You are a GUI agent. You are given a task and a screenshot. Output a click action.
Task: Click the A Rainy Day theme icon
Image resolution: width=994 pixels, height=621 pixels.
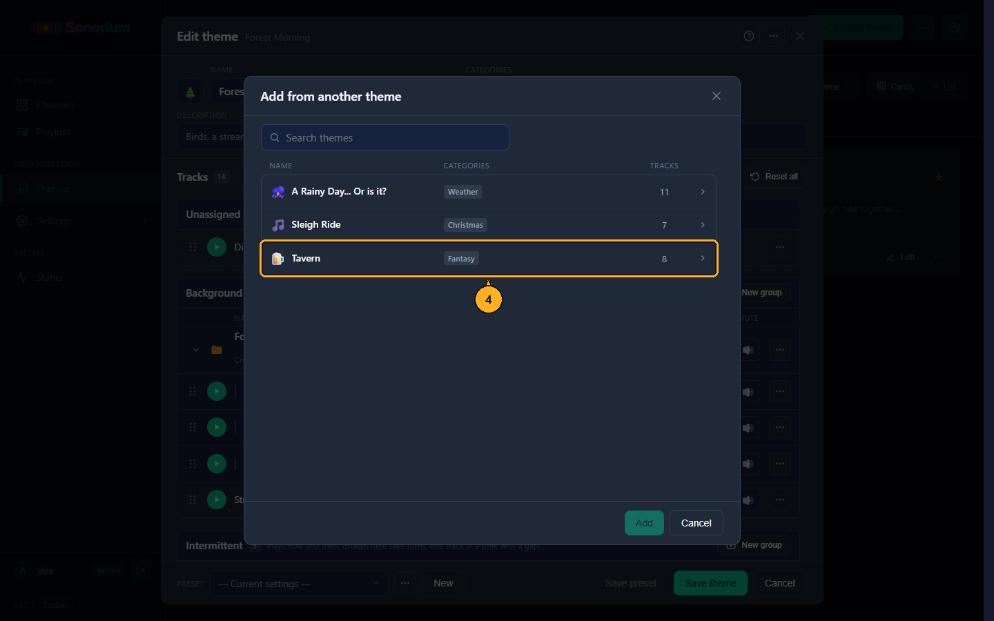click(278, 192)
